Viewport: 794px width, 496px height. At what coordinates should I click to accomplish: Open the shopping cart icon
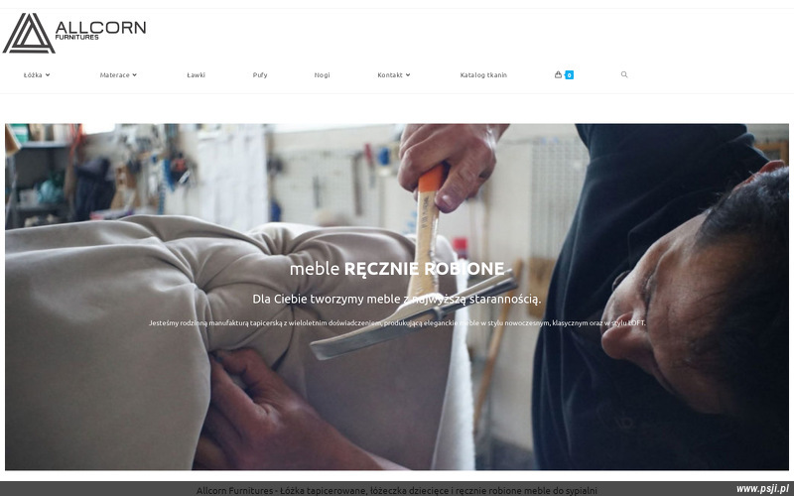coord(558,74)
